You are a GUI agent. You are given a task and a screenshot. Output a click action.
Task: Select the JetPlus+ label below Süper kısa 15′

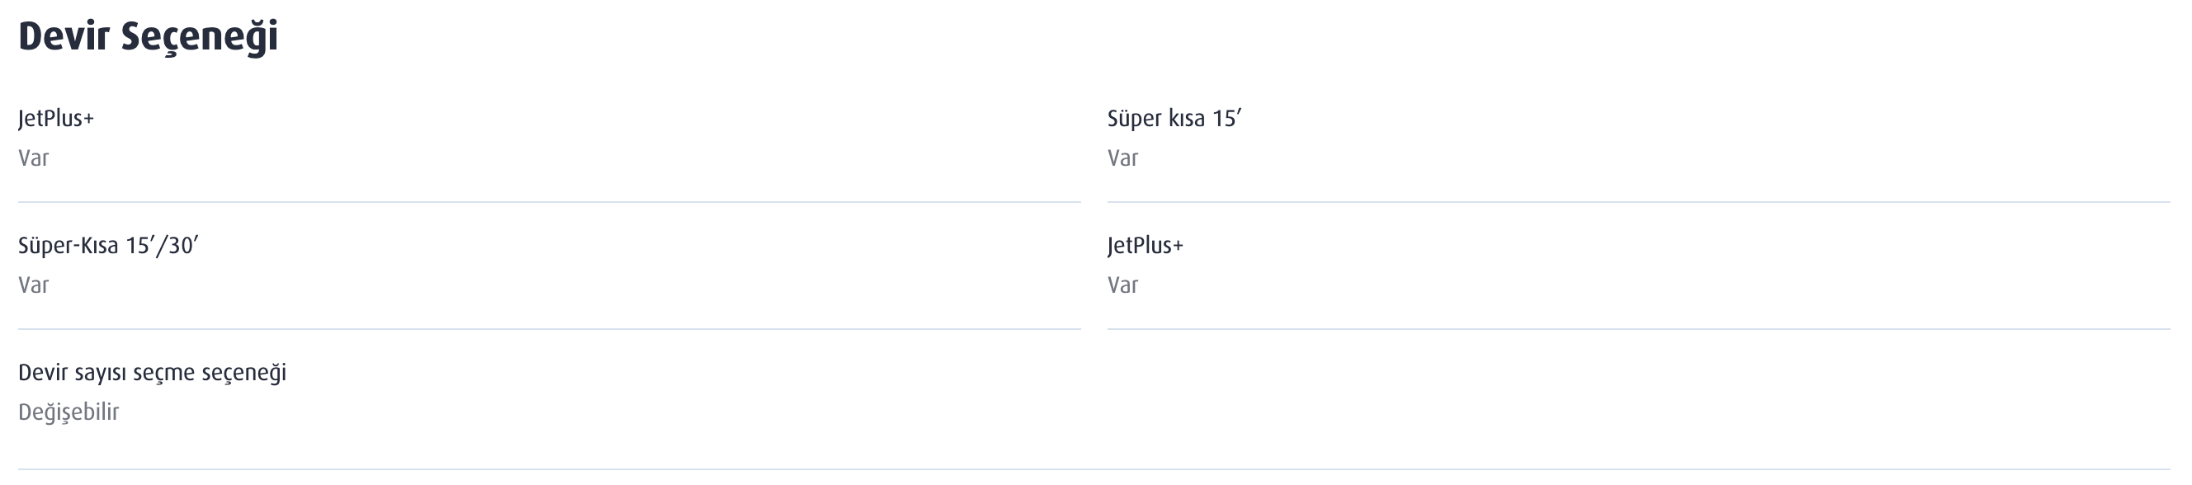tap(1145, 245)
